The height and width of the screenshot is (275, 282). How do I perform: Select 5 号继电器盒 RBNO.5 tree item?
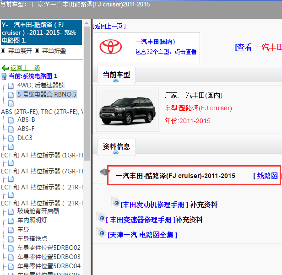click(47, 94)
